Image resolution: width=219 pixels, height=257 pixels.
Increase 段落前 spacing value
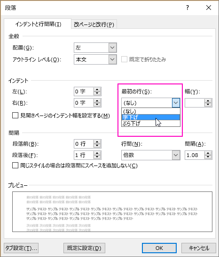coord(97,142)
